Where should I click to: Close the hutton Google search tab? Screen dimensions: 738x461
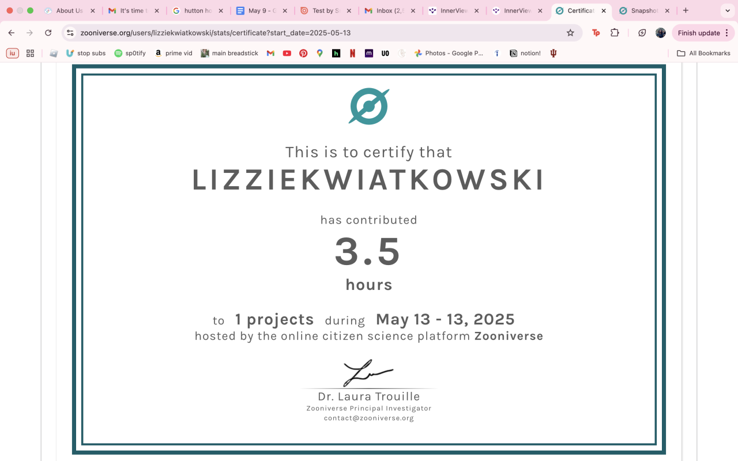pos(221,10)
